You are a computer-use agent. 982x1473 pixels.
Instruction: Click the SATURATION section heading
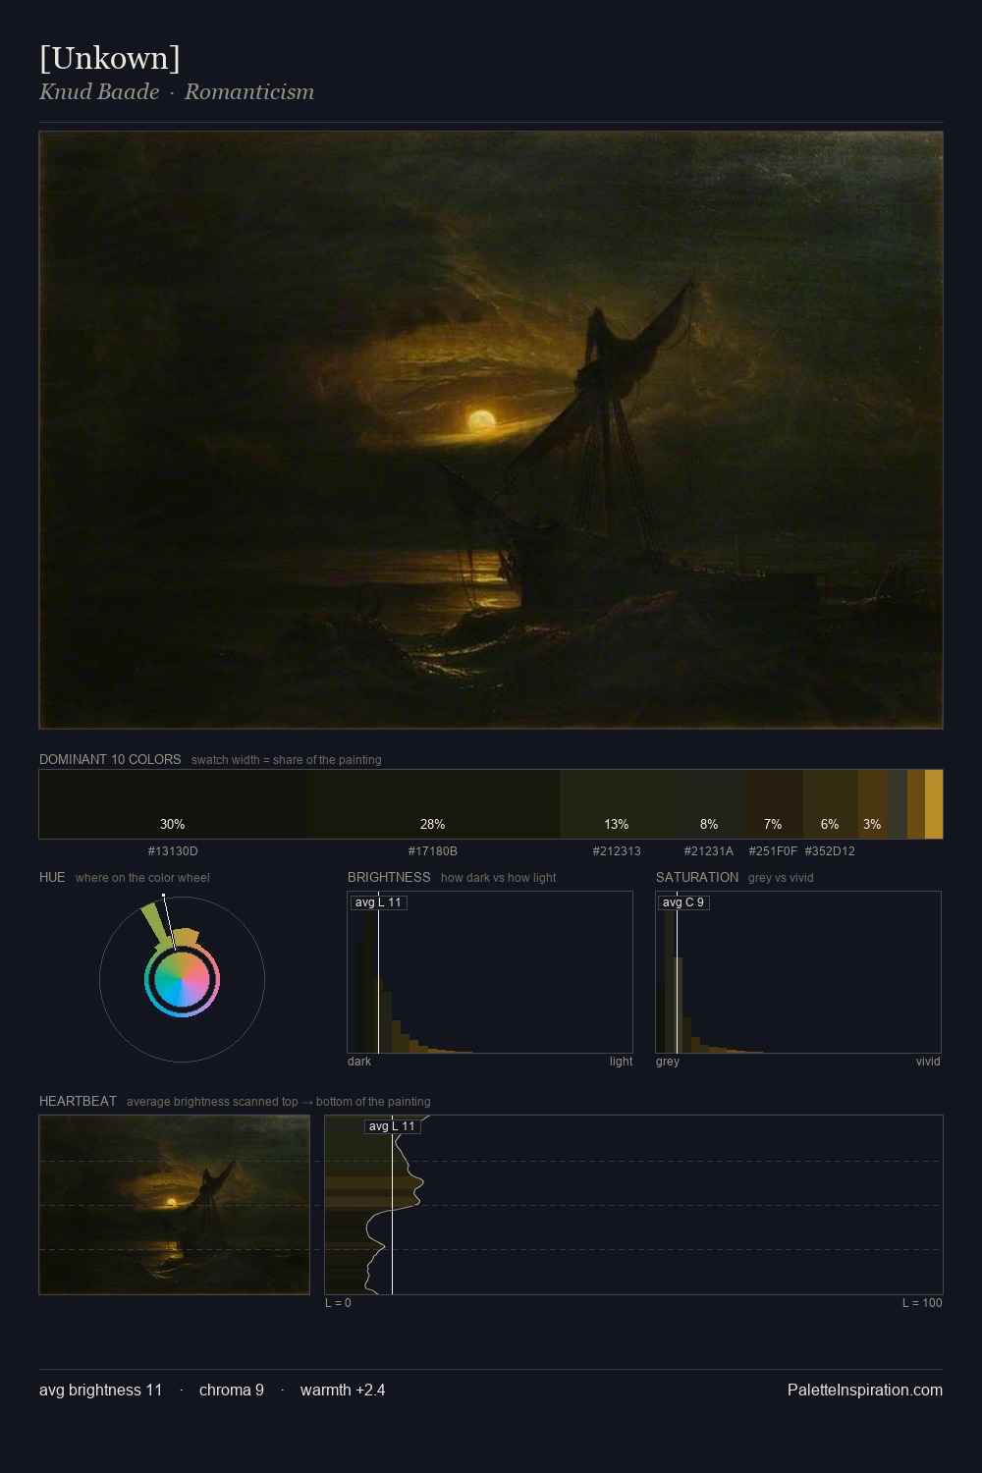coord(697,877)
